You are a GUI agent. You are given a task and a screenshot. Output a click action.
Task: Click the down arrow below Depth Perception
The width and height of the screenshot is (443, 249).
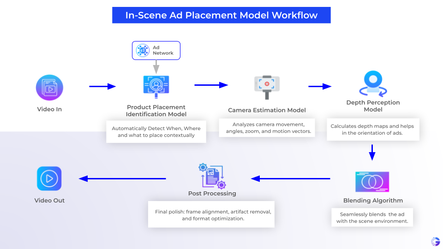pos(372,152)
